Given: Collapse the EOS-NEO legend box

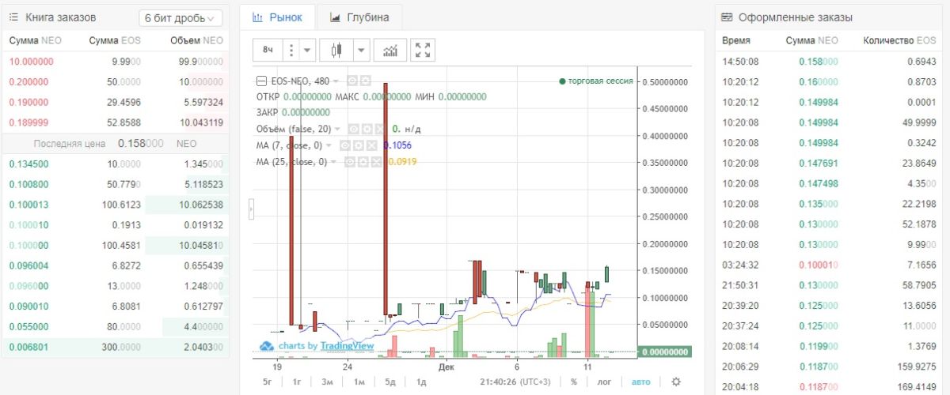Looking at the screenshot, I should 262,81.
